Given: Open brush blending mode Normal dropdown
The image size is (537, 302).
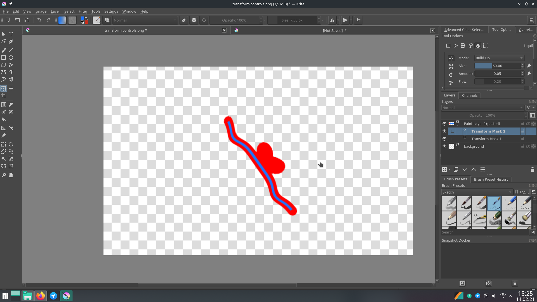Looking at the screenshot, I should pos(145,20).
